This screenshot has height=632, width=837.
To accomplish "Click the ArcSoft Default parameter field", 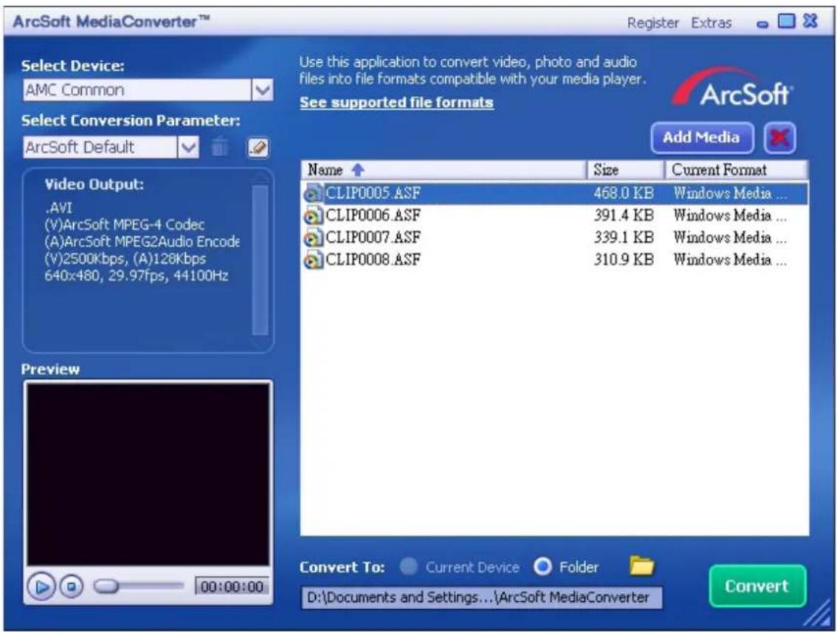I will click(100, 147).
